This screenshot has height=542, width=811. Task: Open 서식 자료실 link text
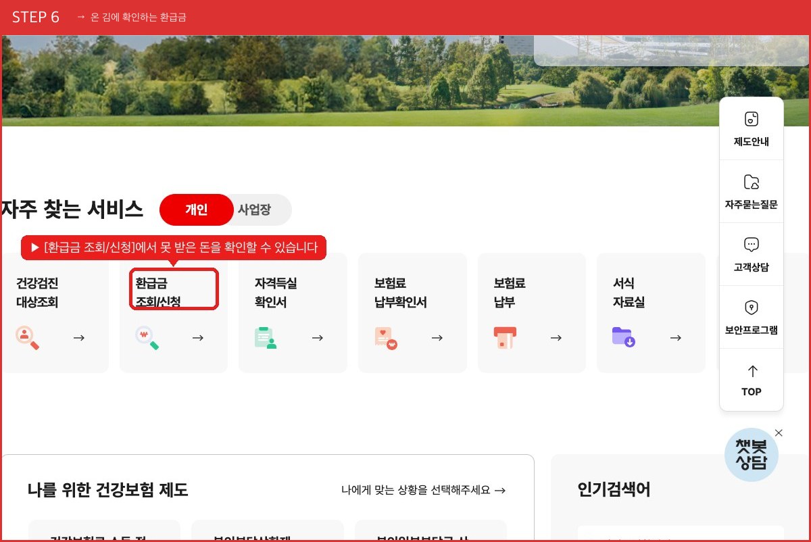point(629,293)
